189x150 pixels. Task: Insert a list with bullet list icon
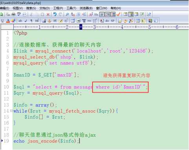(95, 21)
